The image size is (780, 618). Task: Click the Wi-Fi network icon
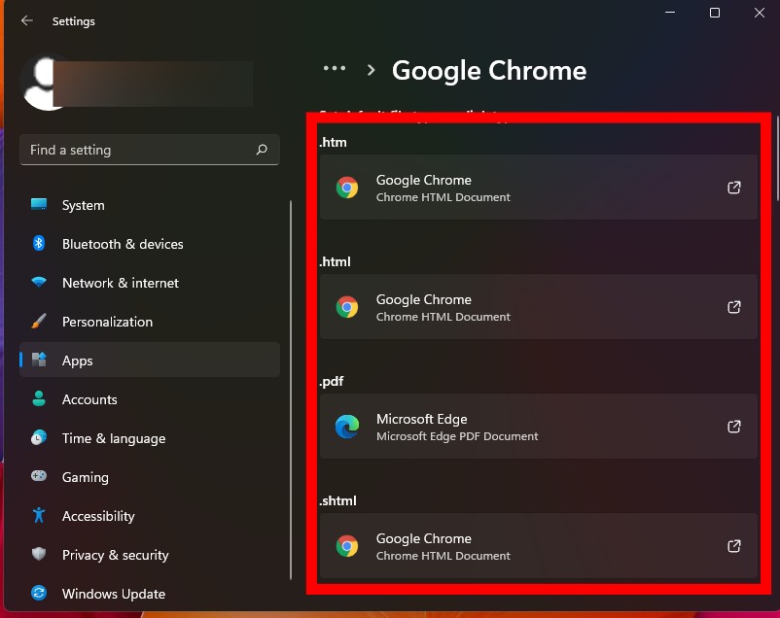click(39, 282)
